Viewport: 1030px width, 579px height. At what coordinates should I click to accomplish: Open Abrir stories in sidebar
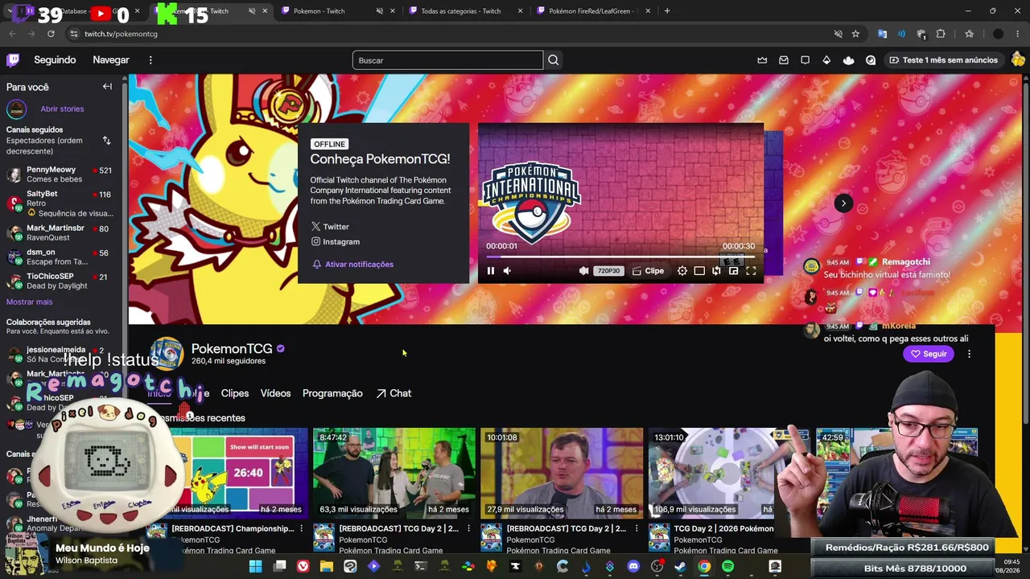[x=62, y=109]
